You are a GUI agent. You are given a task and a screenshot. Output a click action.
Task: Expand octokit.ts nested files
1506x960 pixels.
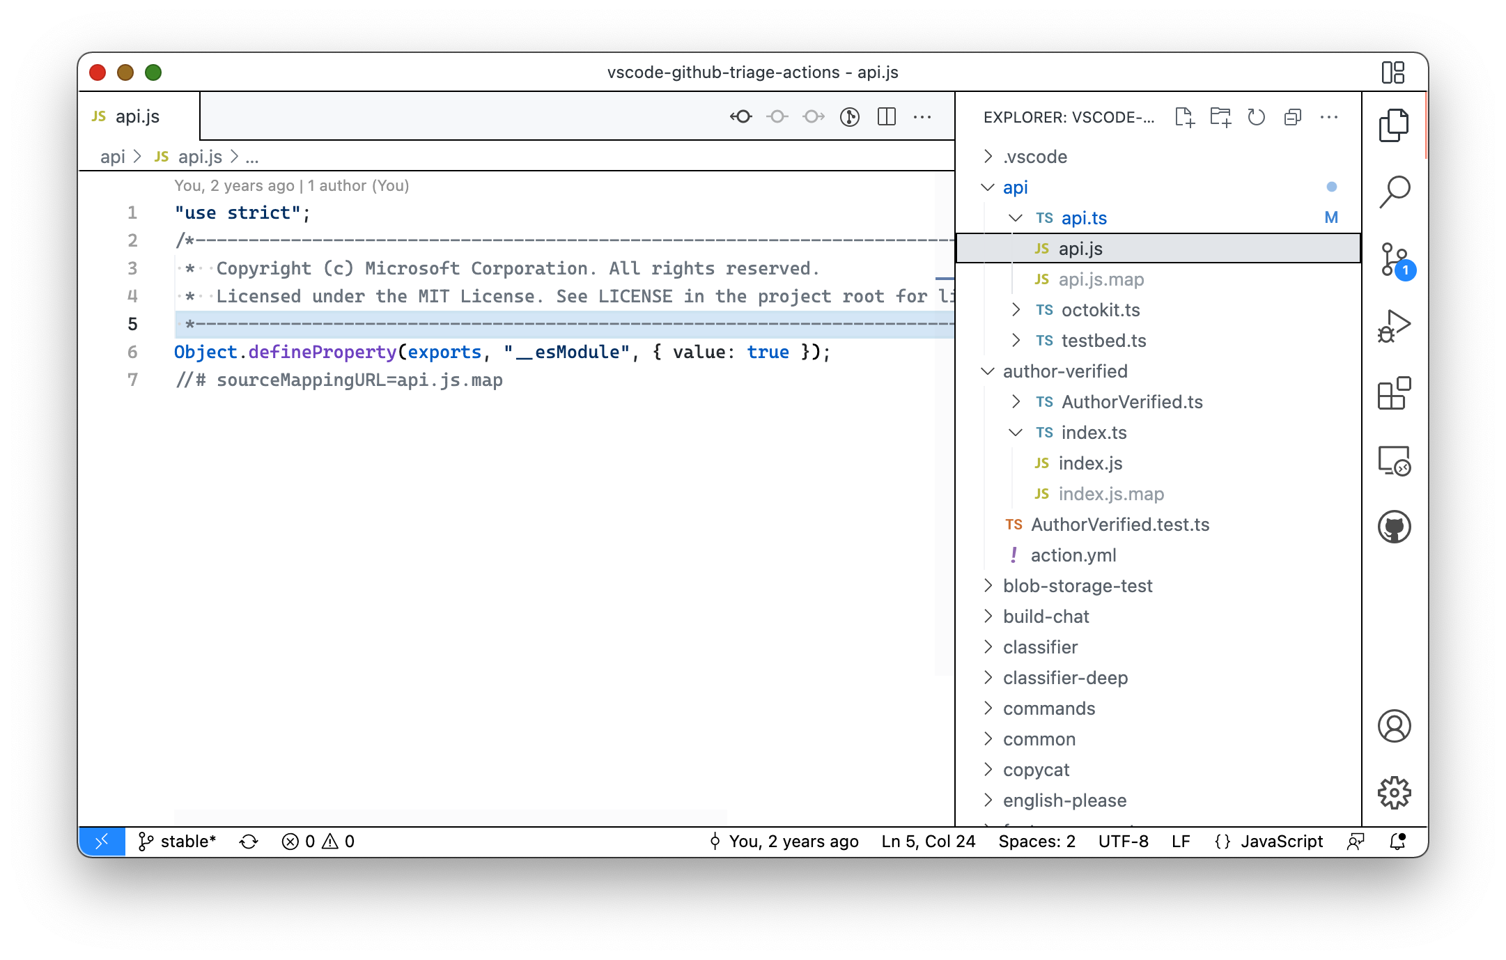pos(1016,310)
